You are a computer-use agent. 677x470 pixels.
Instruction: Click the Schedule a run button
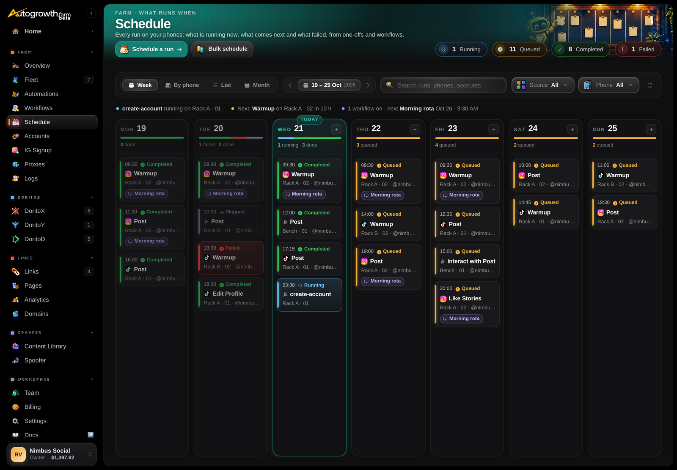tap(151, 49)
